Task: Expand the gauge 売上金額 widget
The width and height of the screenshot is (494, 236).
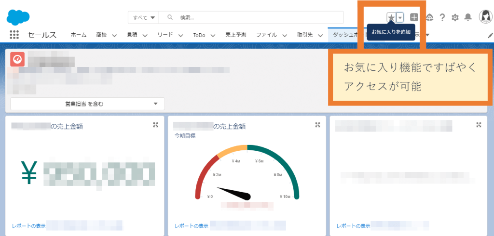Action: click(317, 125)
